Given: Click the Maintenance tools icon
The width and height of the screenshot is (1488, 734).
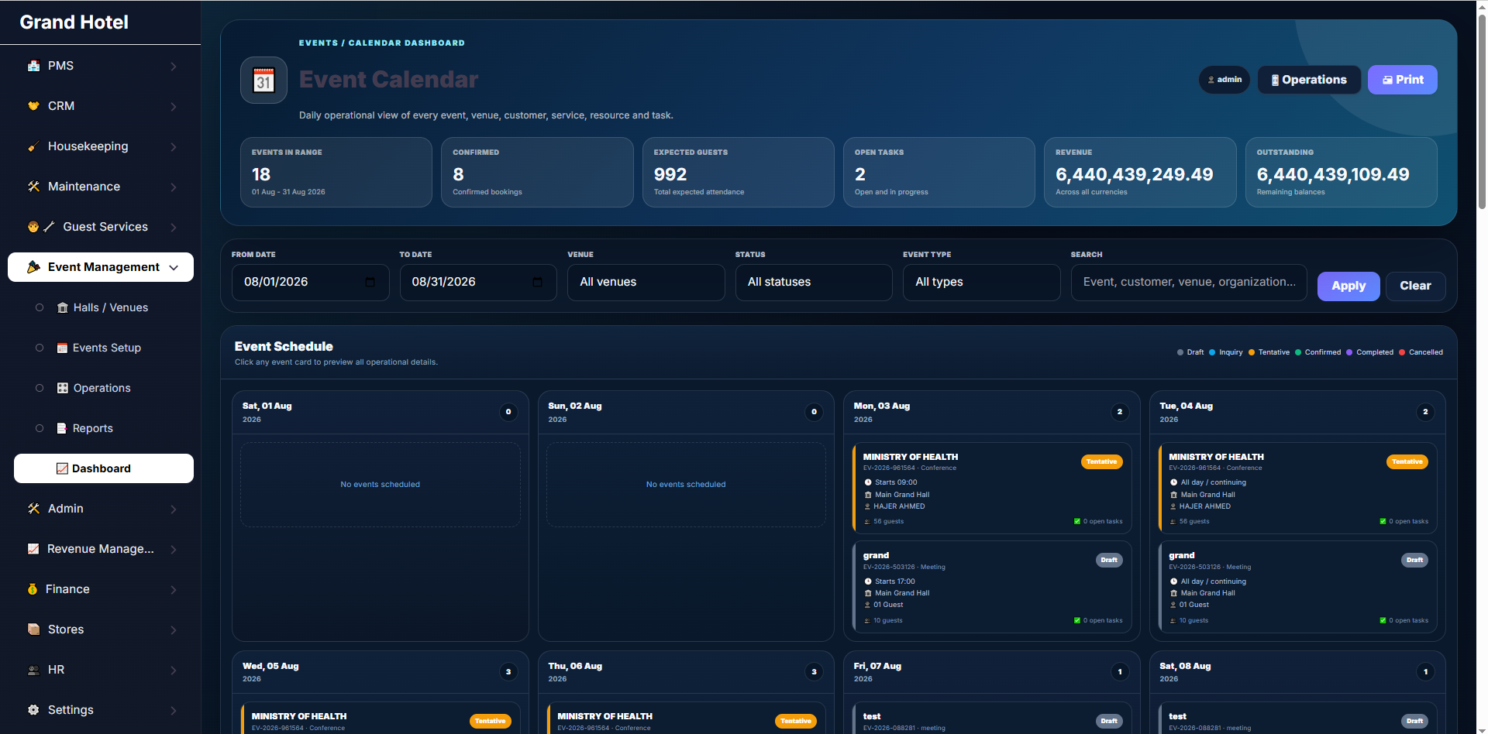Looking at the screenshot, I should click(33, 187).
